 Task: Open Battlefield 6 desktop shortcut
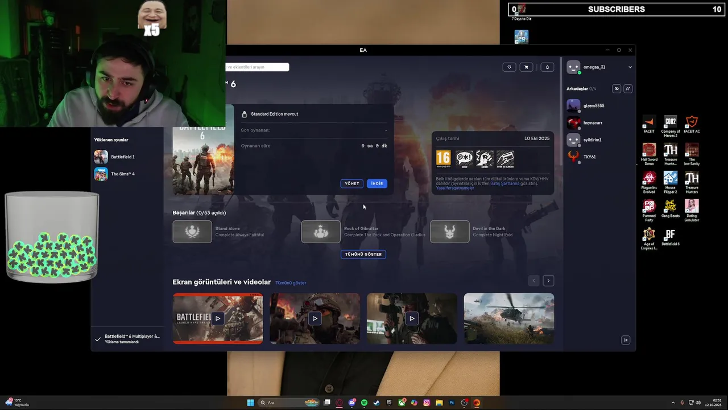pos(671,237)
